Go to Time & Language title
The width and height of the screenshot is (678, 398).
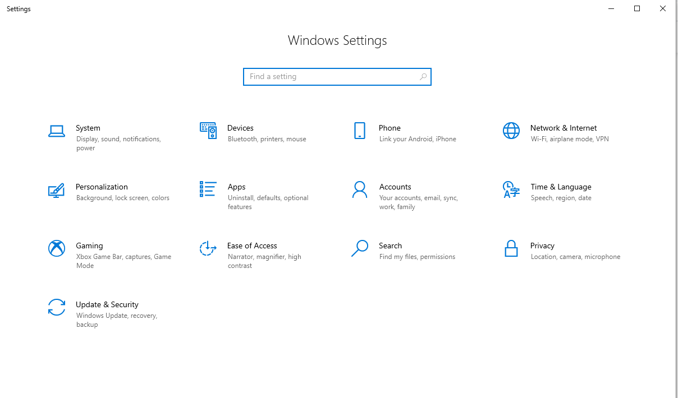point(561,187)
